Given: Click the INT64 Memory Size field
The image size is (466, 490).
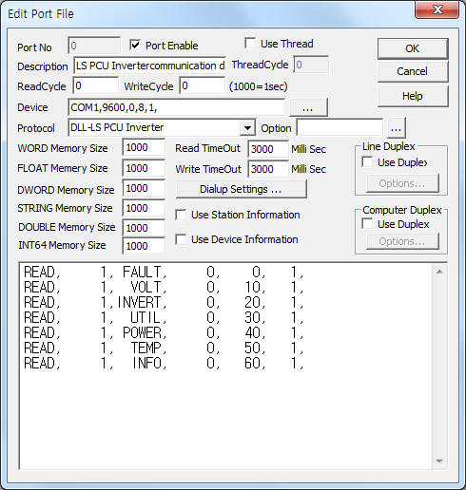Looking at the screenshot, I should [x=144, y=246].
